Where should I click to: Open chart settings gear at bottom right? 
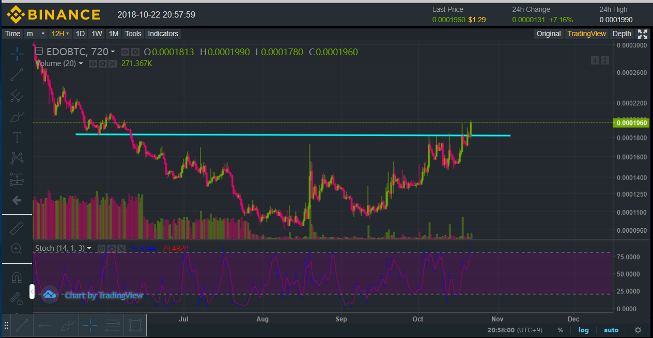pos(638,330)
